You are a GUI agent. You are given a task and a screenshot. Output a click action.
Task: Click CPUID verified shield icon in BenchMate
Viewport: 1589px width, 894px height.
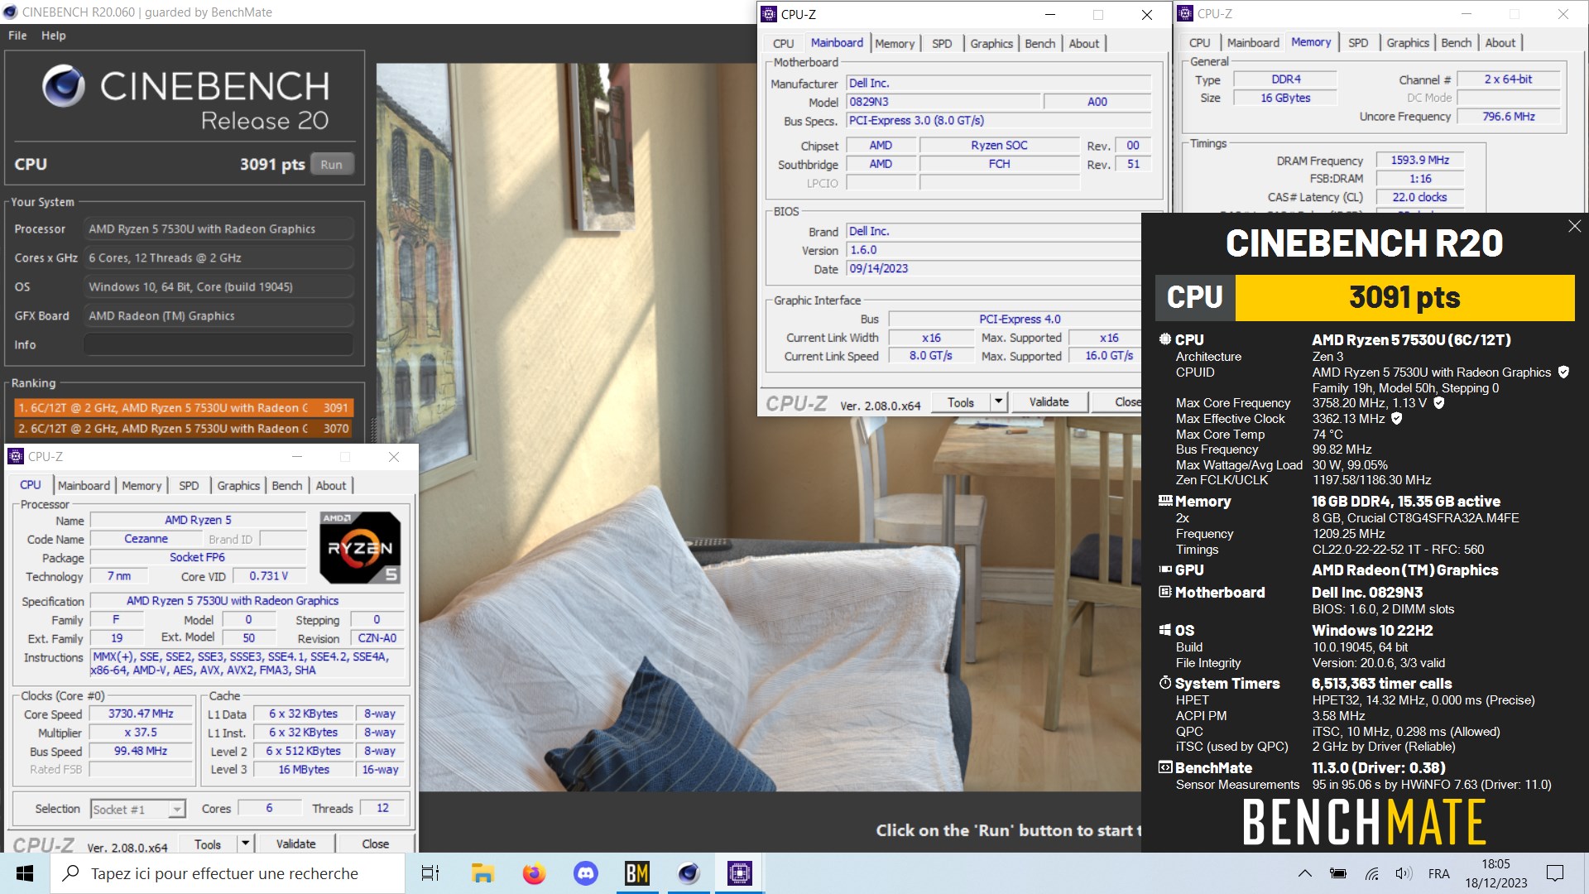click(1563, 372)
